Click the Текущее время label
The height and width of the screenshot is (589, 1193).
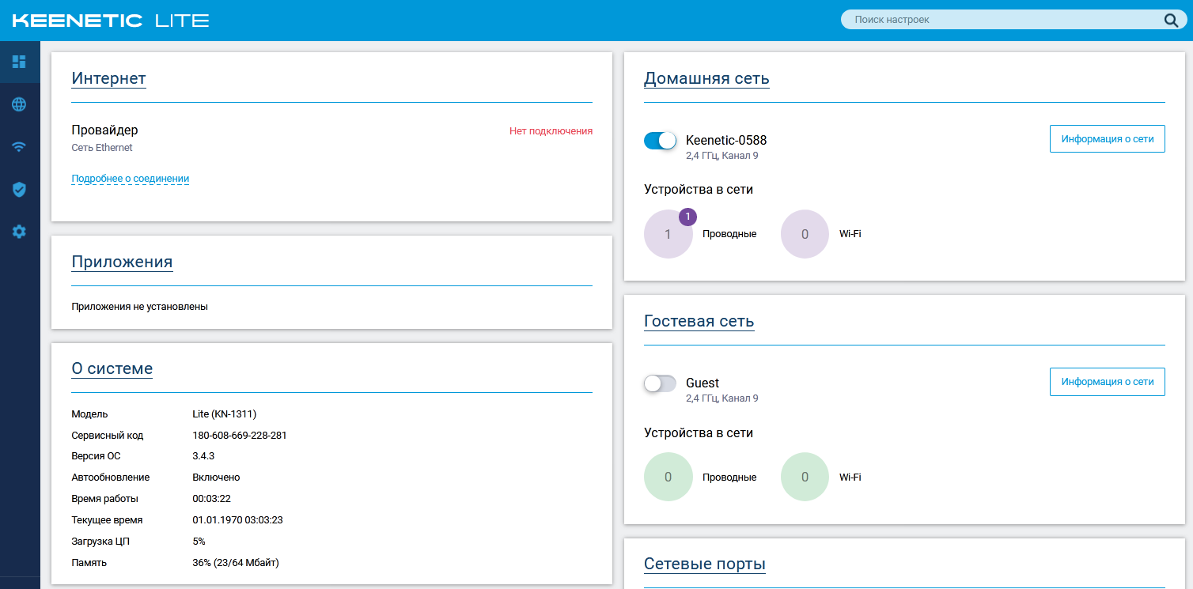[x=107, y=520]
